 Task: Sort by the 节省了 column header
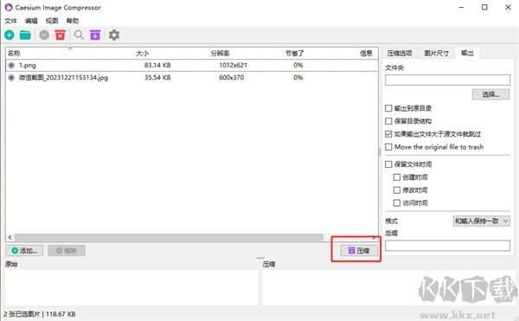(x=321, y=54)
